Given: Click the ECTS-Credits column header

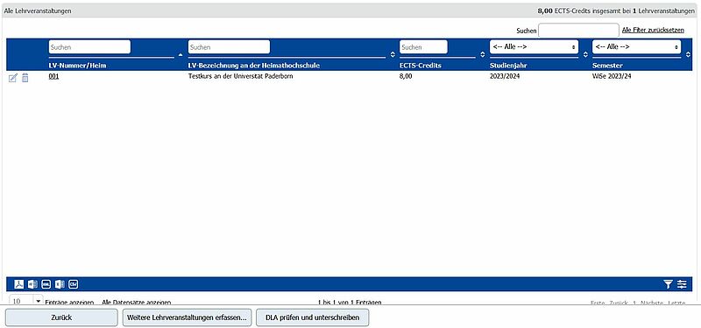Looking at the screenshot, I should point(421,66).
